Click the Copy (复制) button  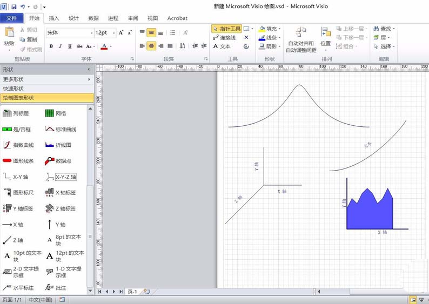click(29, 39)
